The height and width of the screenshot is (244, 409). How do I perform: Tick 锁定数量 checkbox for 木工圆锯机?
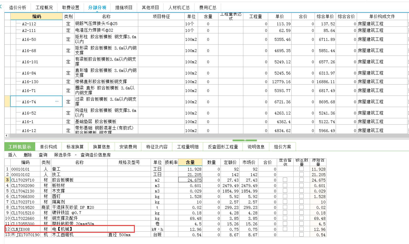[x=301, y=235]
